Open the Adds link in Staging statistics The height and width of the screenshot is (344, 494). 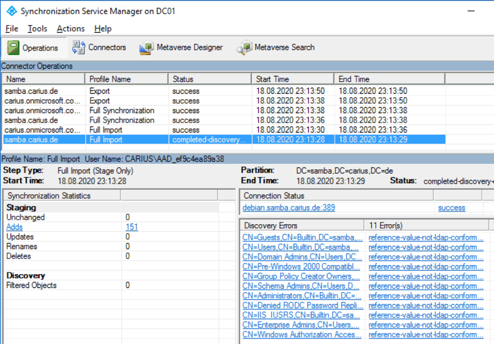pyautogui.click(x=14, y=227)
